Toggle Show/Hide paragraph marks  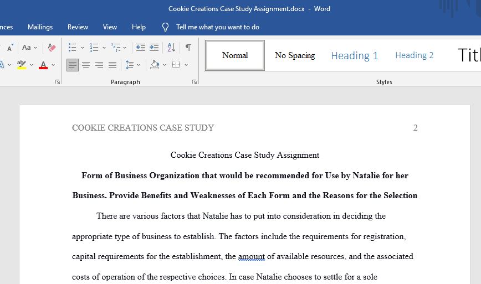point(188,48)
